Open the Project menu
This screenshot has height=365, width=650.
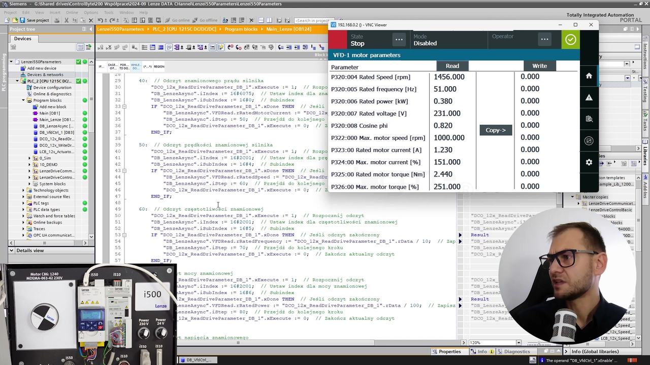coord(10,12)
